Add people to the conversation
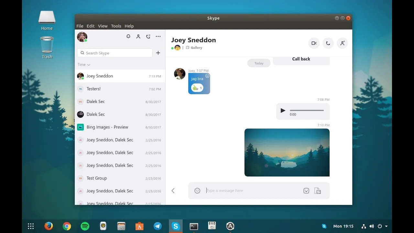This screenshot has height=233, width=414. coord(342,43)
